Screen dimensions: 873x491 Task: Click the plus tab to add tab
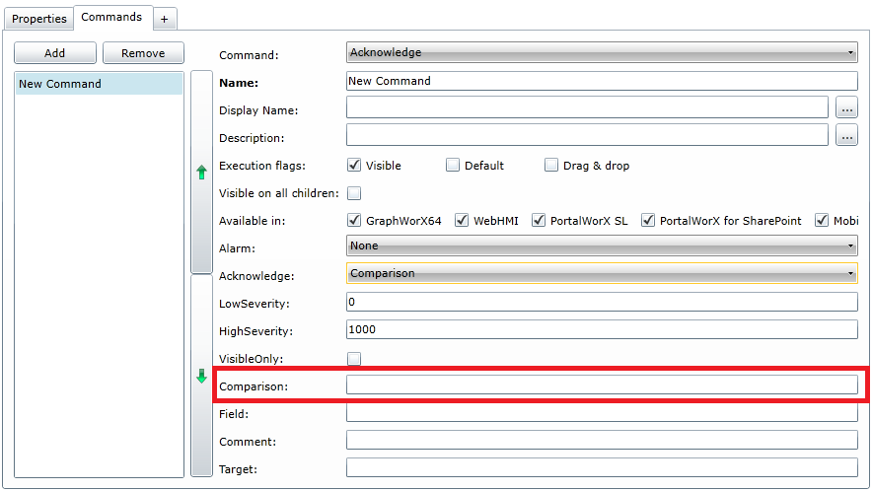click(x=164, y=19)
